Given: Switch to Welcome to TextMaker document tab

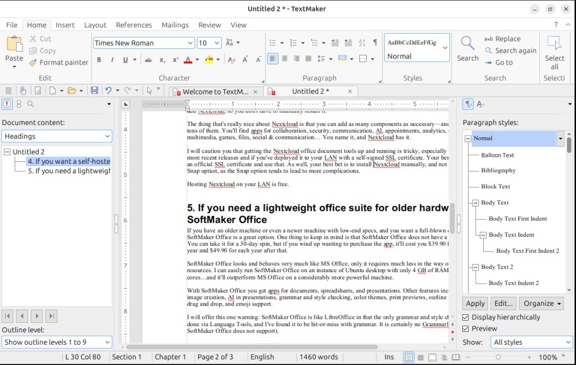Looking at the screenshot, I should [x=215, y=92].
